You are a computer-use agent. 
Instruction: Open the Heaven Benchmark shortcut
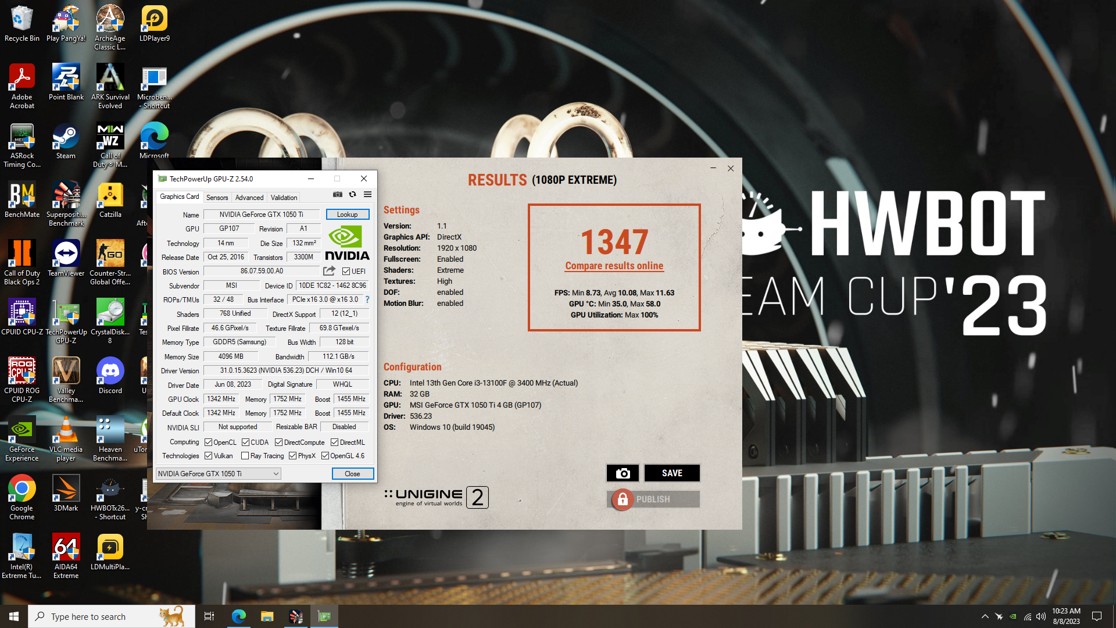click(x=110, y=438)
